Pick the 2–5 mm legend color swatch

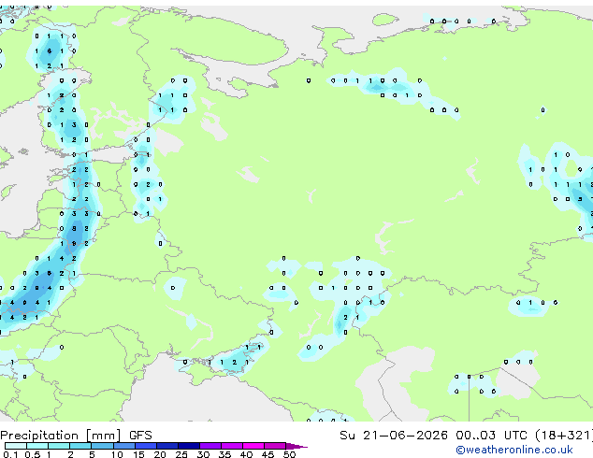(80, 446)
